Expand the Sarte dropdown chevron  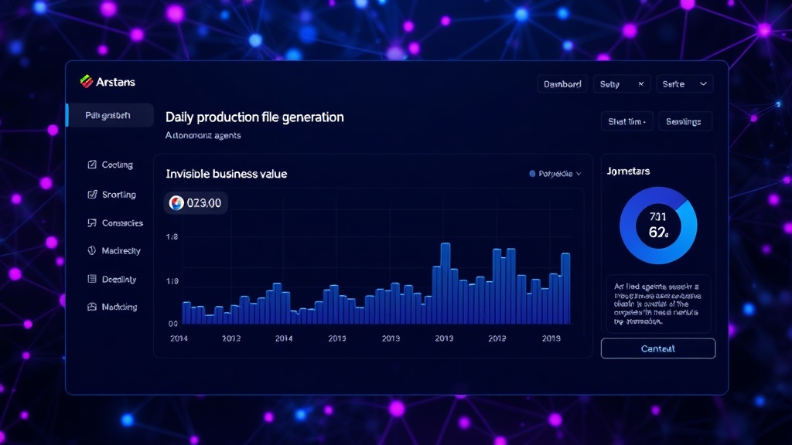703,83
